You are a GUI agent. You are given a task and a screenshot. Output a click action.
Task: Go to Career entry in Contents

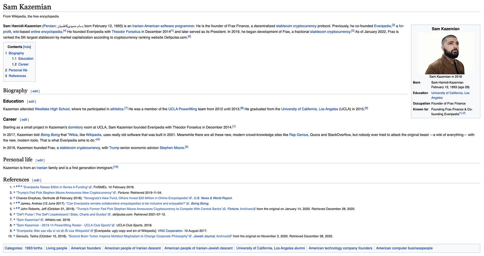[23, 64]
